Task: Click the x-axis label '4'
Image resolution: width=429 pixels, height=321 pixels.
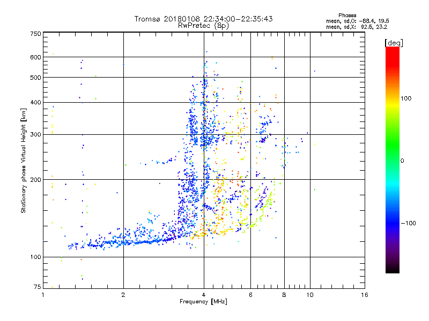Action: (x=204, y=295)
